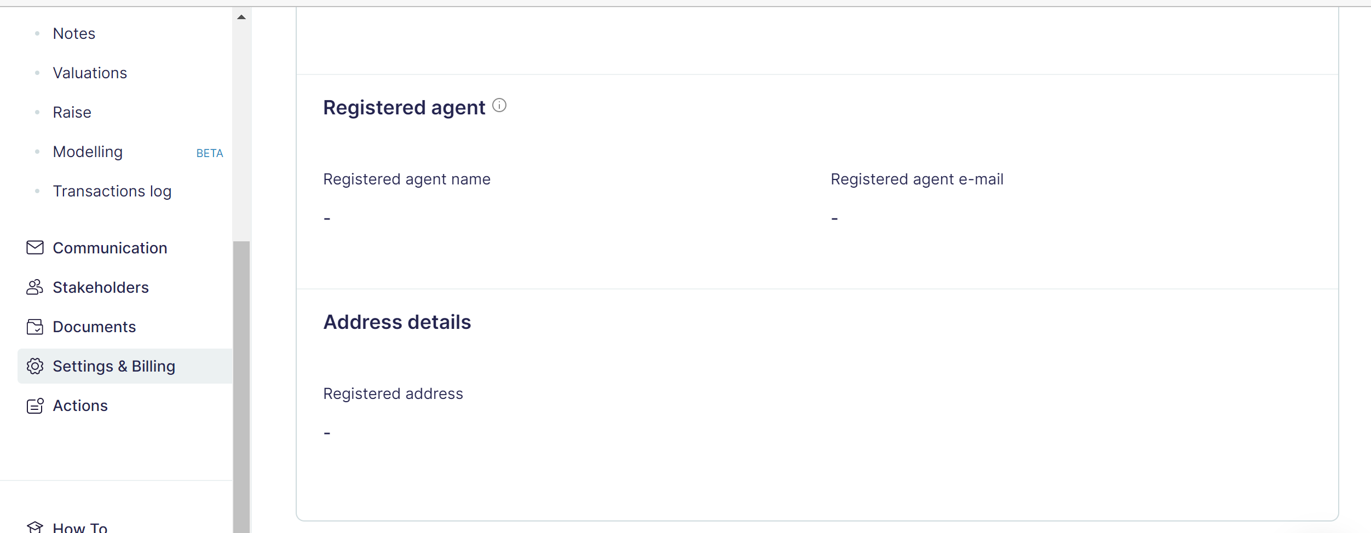Click the Documents folder icon
Screen dimensions: 1371x533
click(x=35, y=327)
